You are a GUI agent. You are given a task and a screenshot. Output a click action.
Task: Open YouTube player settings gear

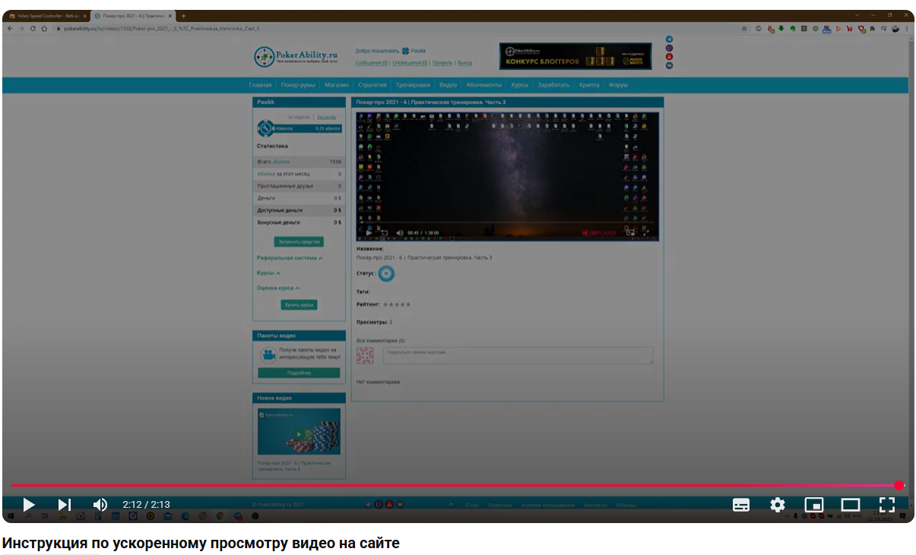778,505
